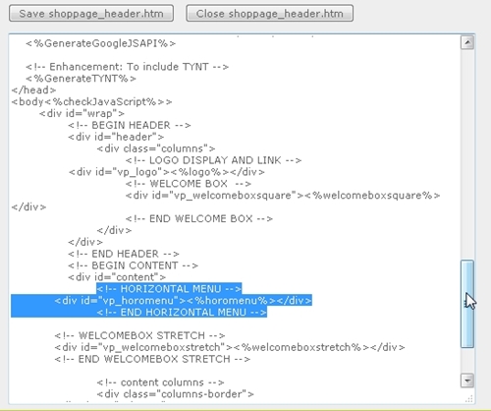This screenshot has height=411, width=491.
Task: Click the <%GenerateGoogleJSAPI%> line
Action: pos(100,43)
